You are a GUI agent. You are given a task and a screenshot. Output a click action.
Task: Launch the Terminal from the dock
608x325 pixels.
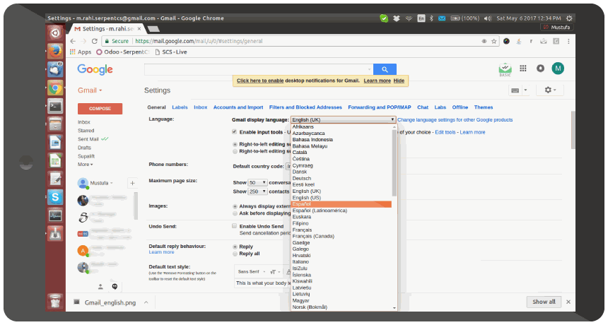[55, 106]
